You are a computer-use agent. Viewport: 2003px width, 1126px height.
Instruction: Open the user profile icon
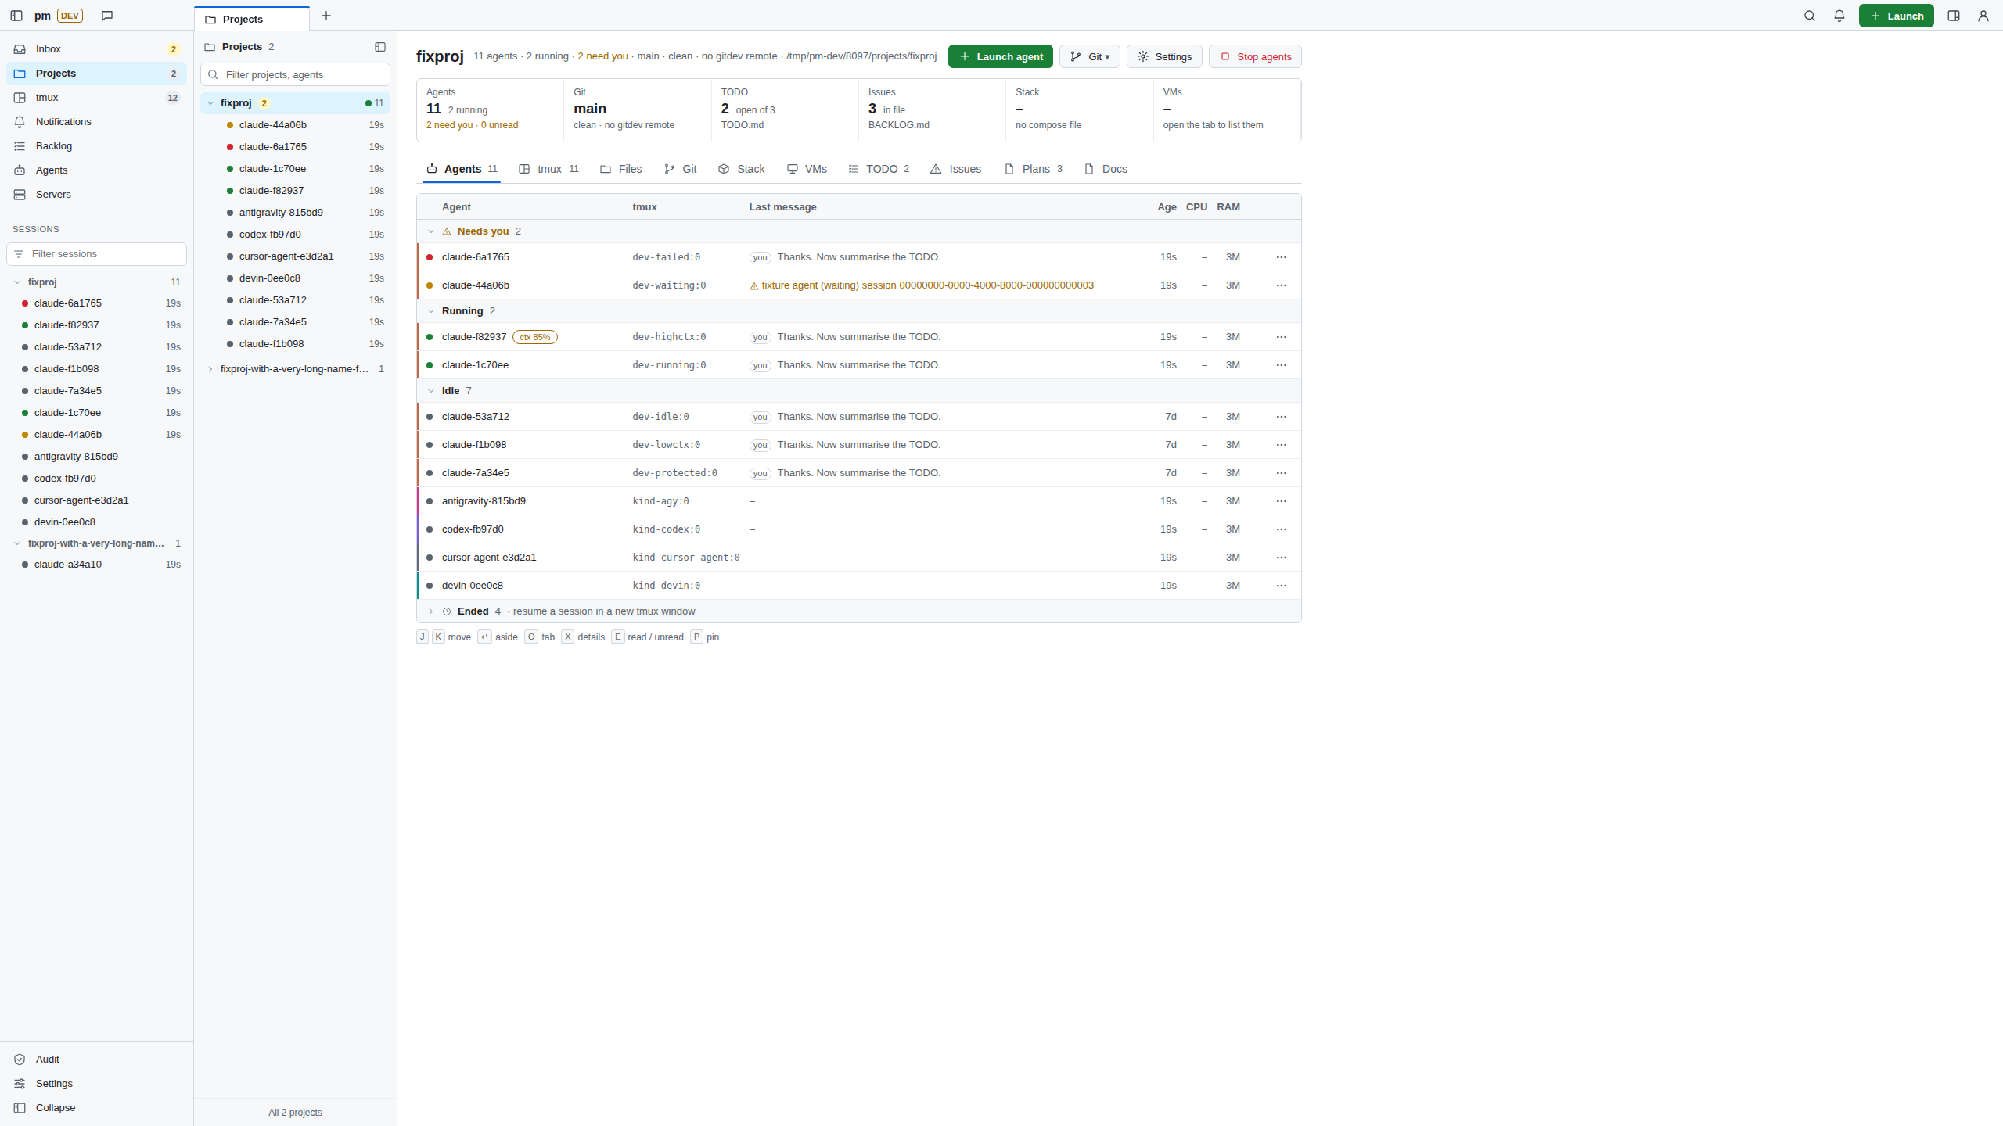(1983, 16)
